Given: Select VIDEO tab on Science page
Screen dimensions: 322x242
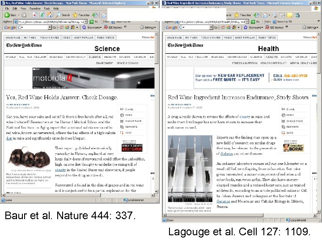Looking at the screenshot, I should pos(66,38).
